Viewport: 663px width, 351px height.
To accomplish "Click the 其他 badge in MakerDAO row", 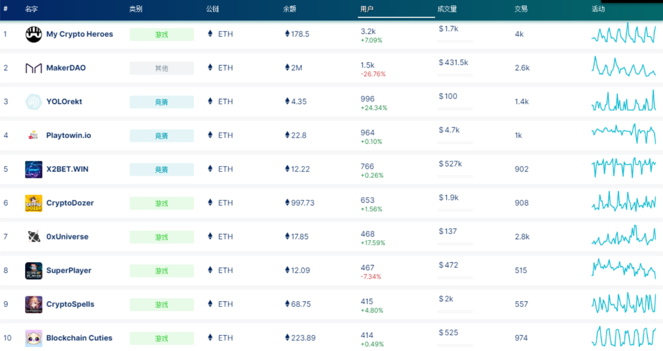I will click(161, 68).
